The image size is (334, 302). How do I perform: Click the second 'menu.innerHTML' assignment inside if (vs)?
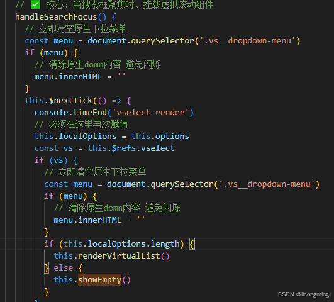99,220
